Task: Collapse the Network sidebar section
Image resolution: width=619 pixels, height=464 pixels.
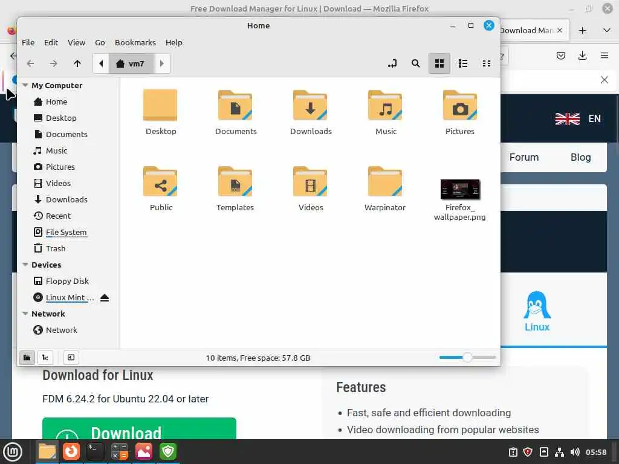Action: coord(25,314)
